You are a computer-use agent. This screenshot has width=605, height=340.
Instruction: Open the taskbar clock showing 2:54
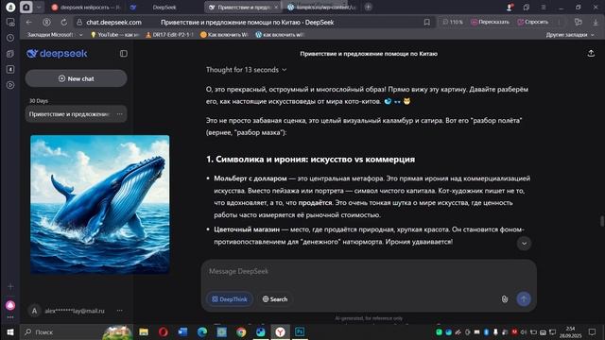pyautogui.click(x=570, y=331)
